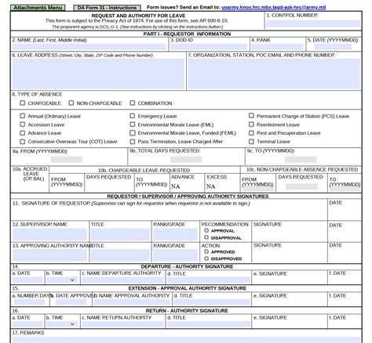This screenshot has width=372, height=343.
Task: Tick Accession Leave checkbox
Action: [x=23, y=125]
